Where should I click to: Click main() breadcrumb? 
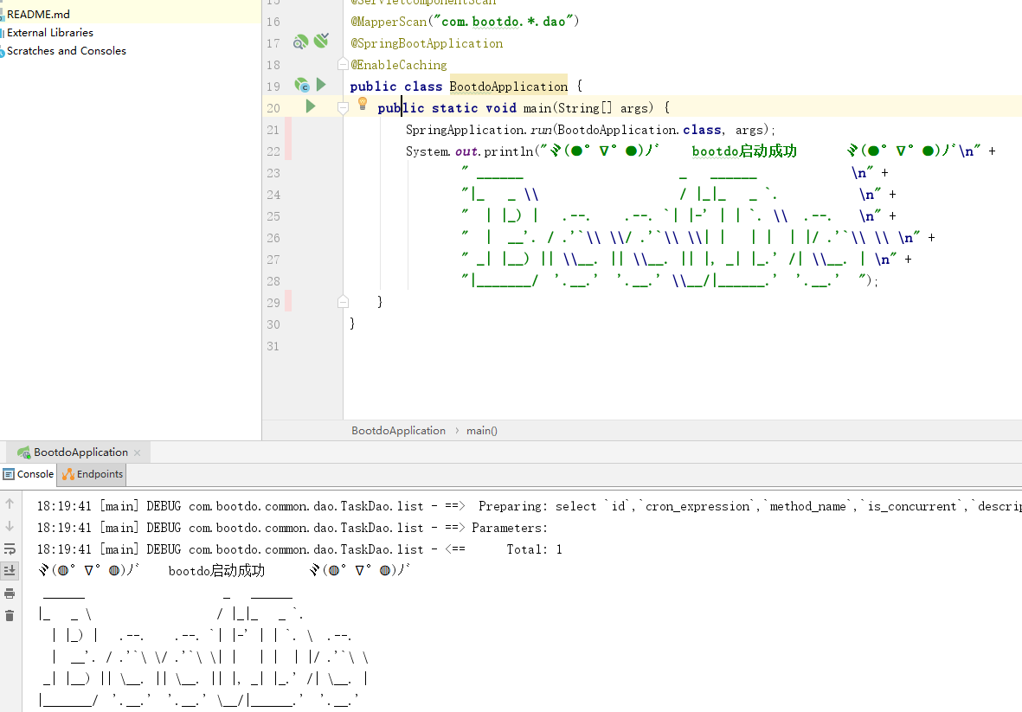pyautogui.click(x=482, y=431)
